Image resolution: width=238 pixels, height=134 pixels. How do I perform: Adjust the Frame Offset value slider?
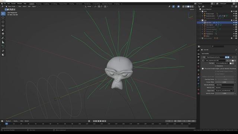[225, 82]
